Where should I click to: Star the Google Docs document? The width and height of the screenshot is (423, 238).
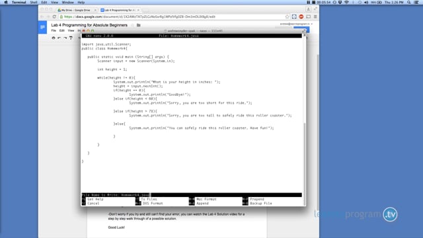click(132, 25)
